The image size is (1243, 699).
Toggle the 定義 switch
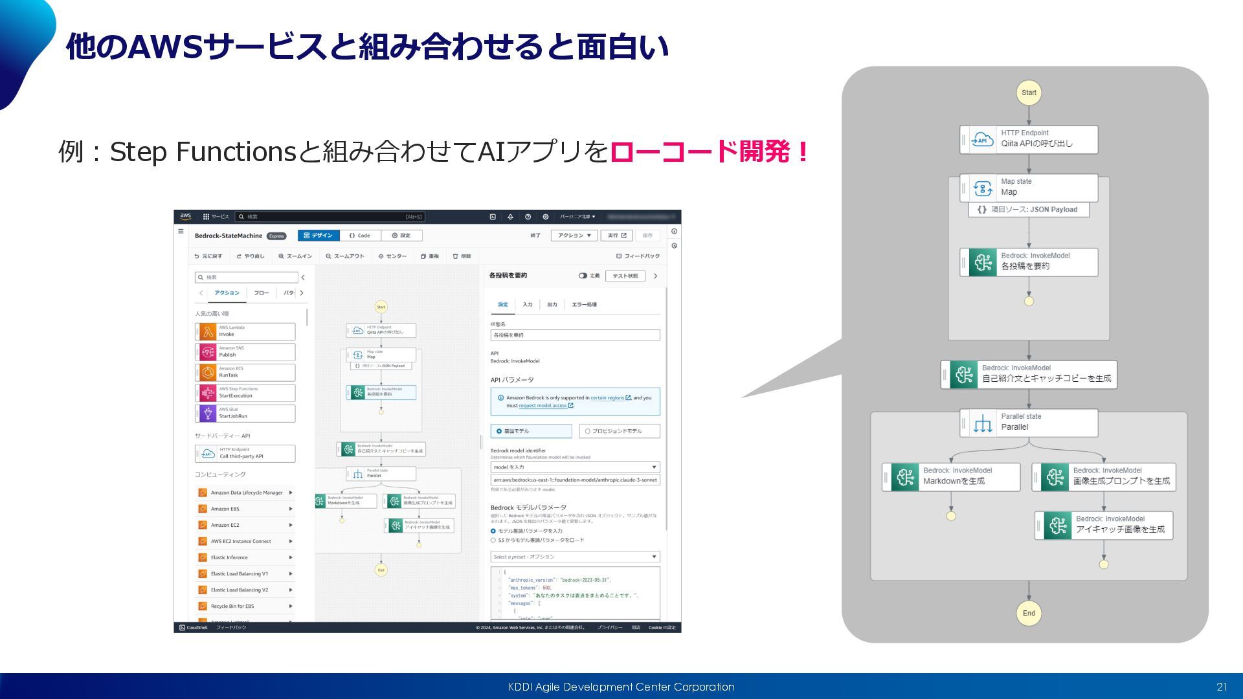tap(583, 276)
